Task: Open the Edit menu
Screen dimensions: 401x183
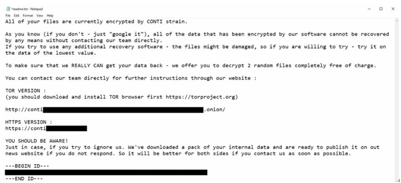Action: (x=17, y=15)
